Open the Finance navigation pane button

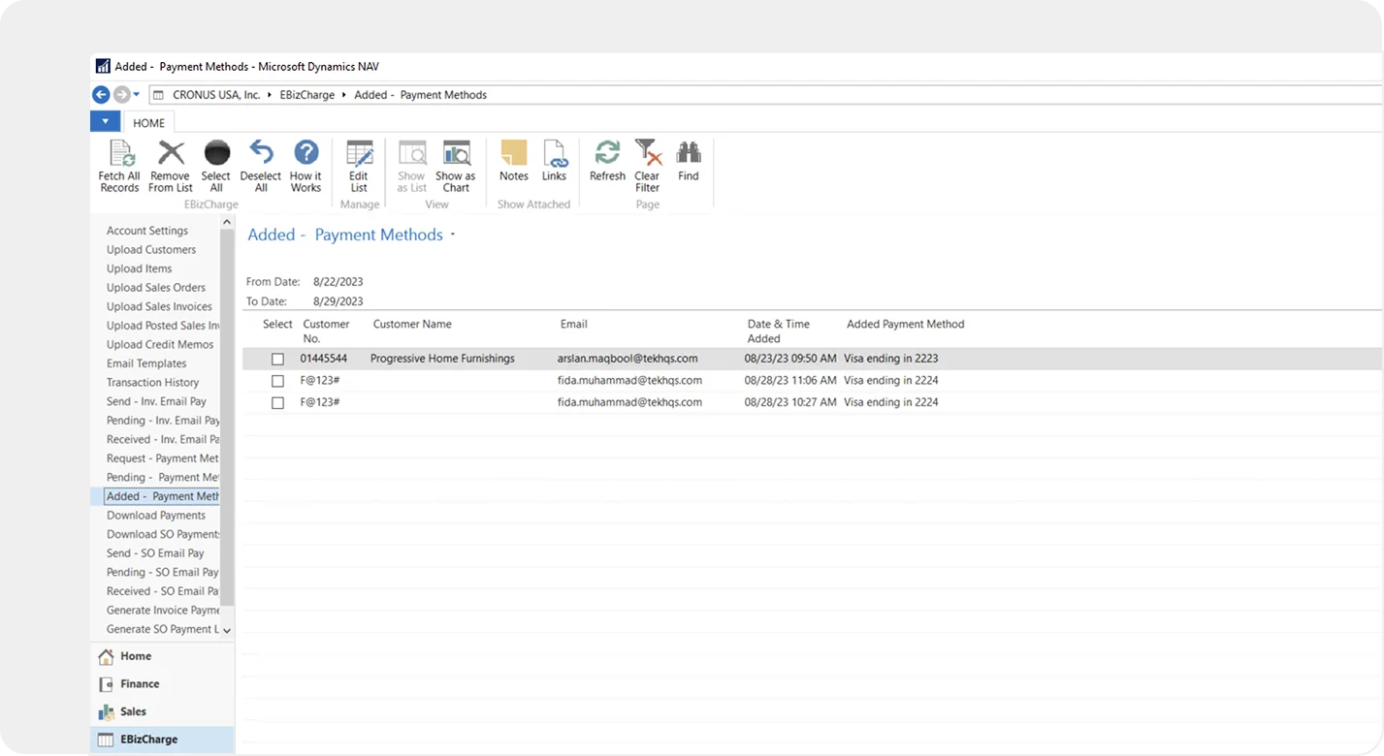coord(163,684)
